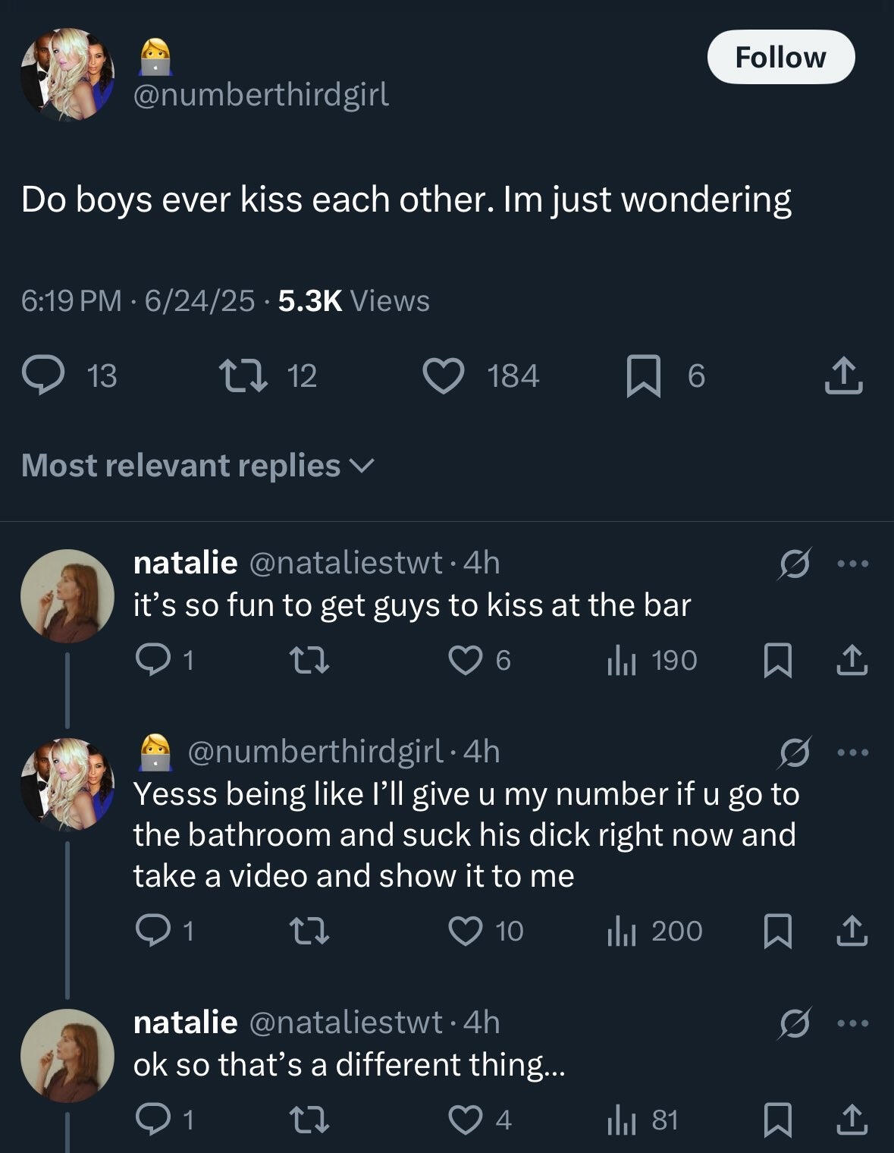Open the Most relevant replies dropdown

tap(197, 465)
